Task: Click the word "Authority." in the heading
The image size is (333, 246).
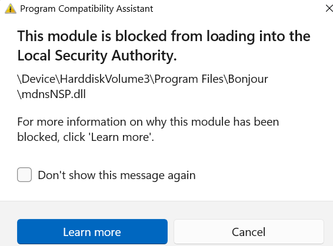Action: (x=144, y=56)
